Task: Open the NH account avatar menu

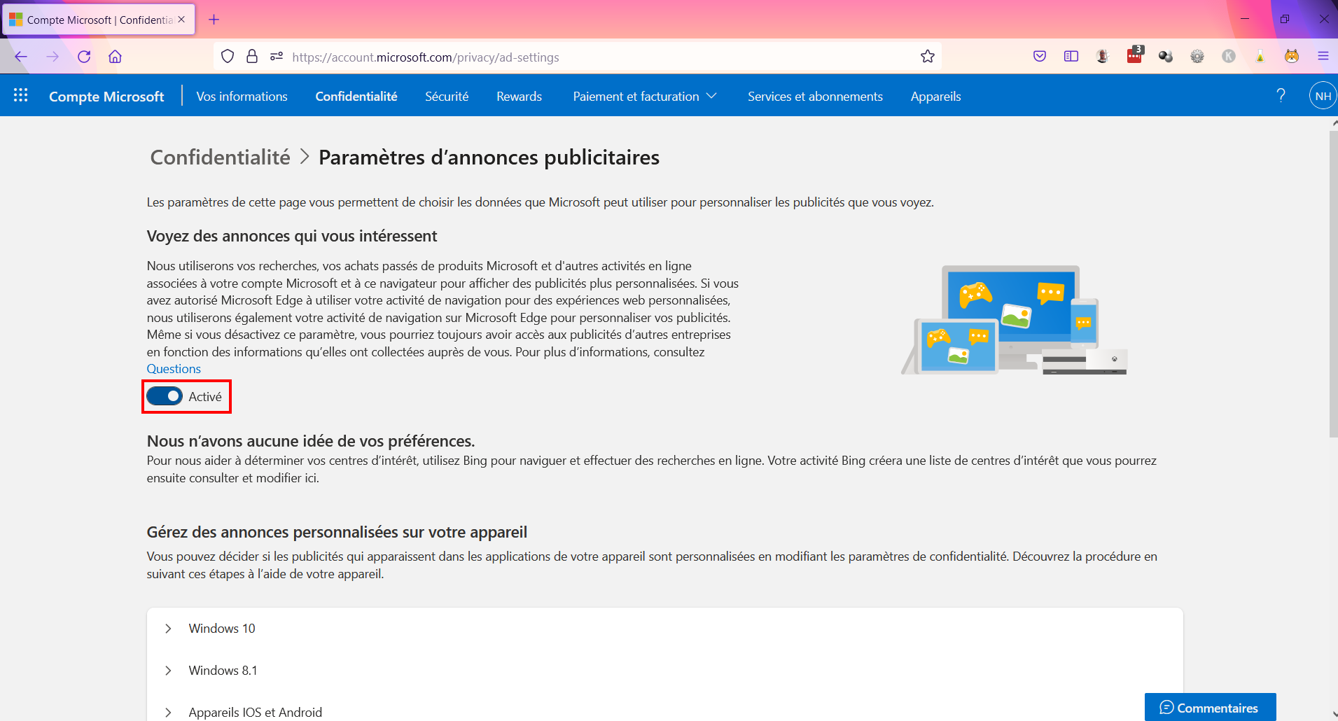Action: (x=1323, y=96)
